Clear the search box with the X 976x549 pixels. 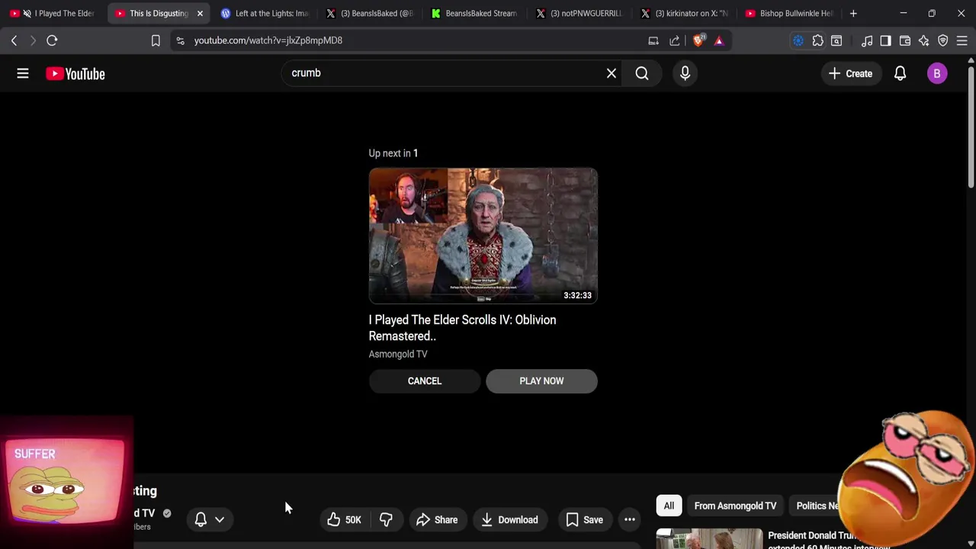(x=612, y=73)
